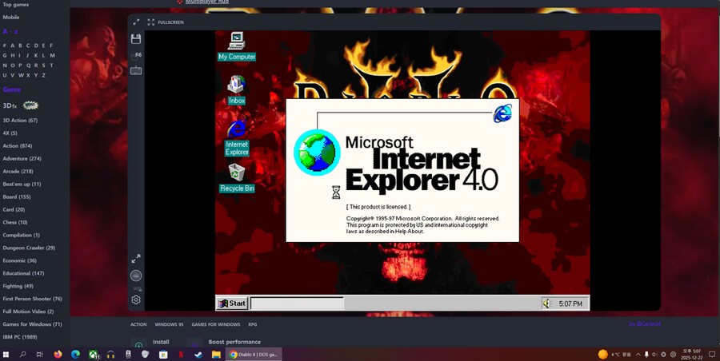The image size is (720, 361).
Task: Select the Dungeon Crawler (29) genre
Action: tap(29, 248)
